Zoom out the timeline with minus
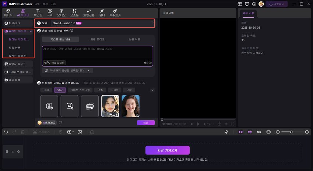 [278, 132]
